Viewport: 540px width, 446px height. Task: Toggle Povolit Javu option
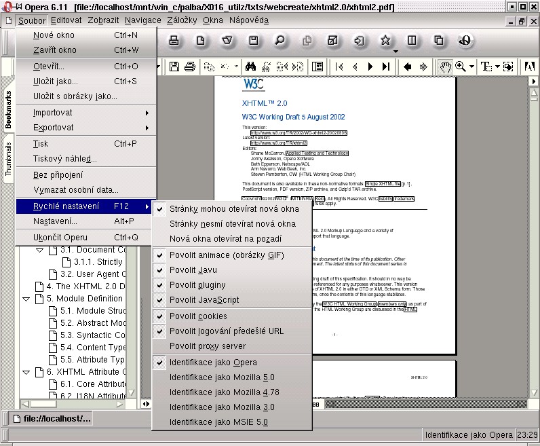pos(232,270)
